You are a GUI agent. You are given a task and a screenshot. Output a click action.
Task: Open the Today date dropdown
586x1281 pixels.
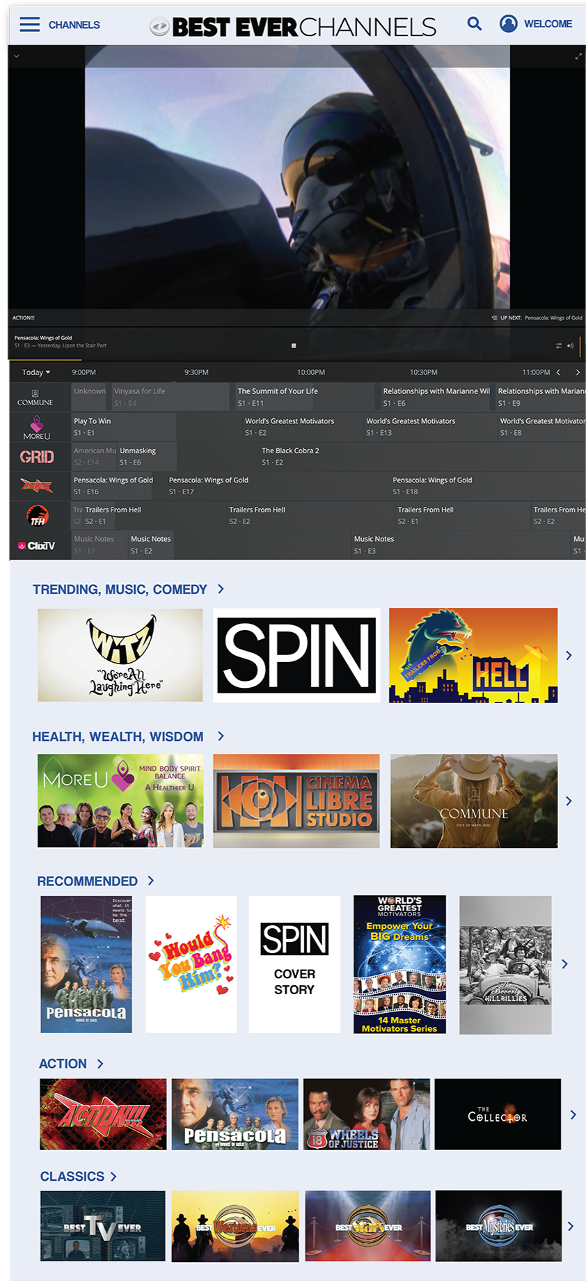[36, 372]
